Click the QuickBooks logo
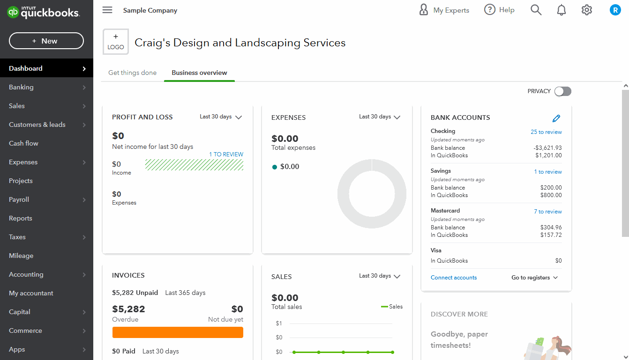629x360 pixels. tap(43, 12)
